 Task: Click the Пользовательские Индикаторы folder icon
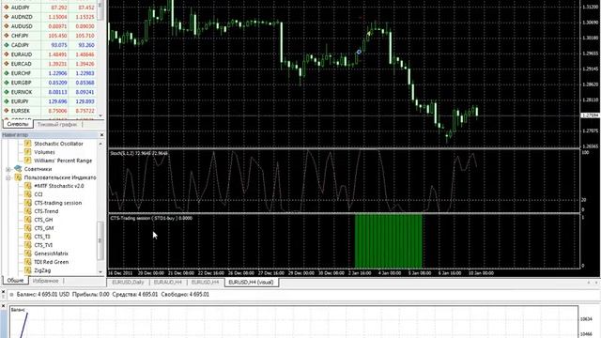(18, 177)
